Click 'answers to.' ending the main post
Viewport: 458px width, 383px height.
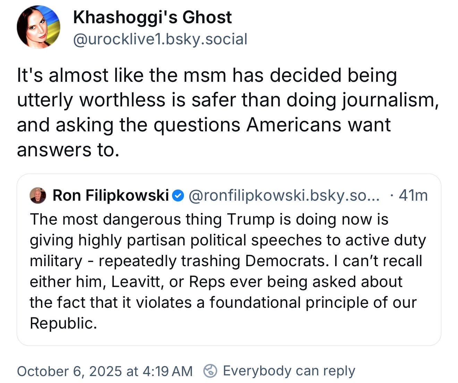pyautogui.click(x=68, y=150)
